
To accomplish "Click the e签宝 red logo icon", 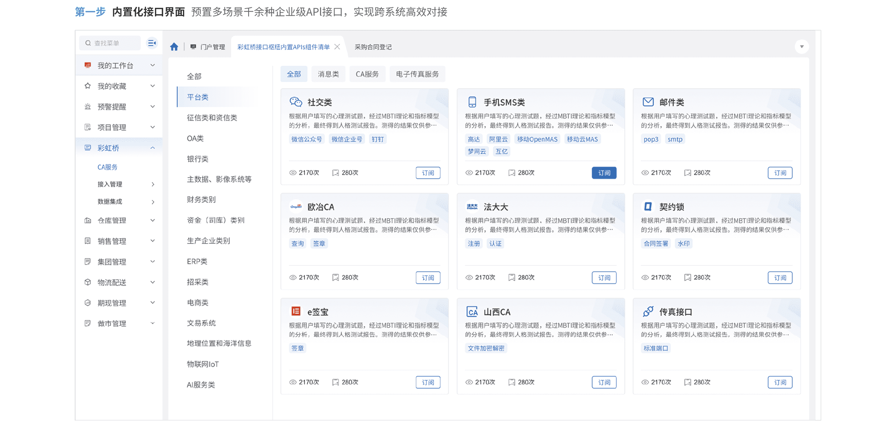I will [x=296, y=311].
